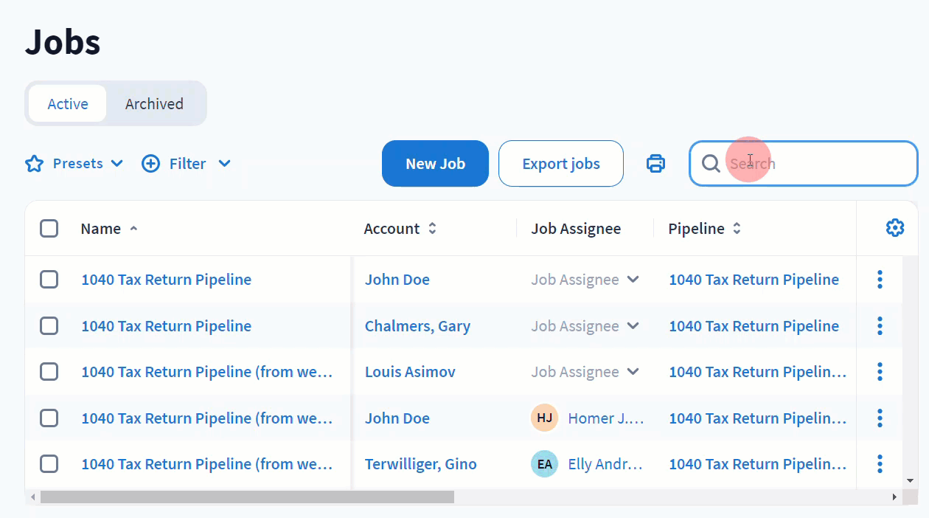Click the search magnifier icon

(x=711, y=164)
